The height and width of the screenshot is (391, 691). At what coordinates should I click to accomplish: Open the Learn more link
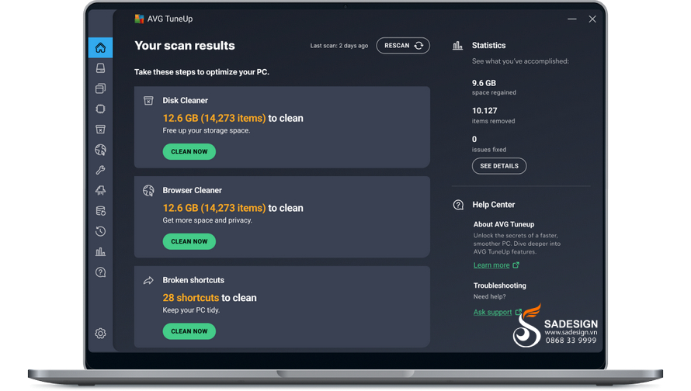pyautogui.click(x=491, y=265)
